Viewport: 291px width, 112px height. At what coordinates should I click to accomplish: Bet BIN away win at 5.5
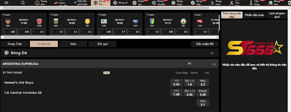pyautogui.click(x=182, y=32)
